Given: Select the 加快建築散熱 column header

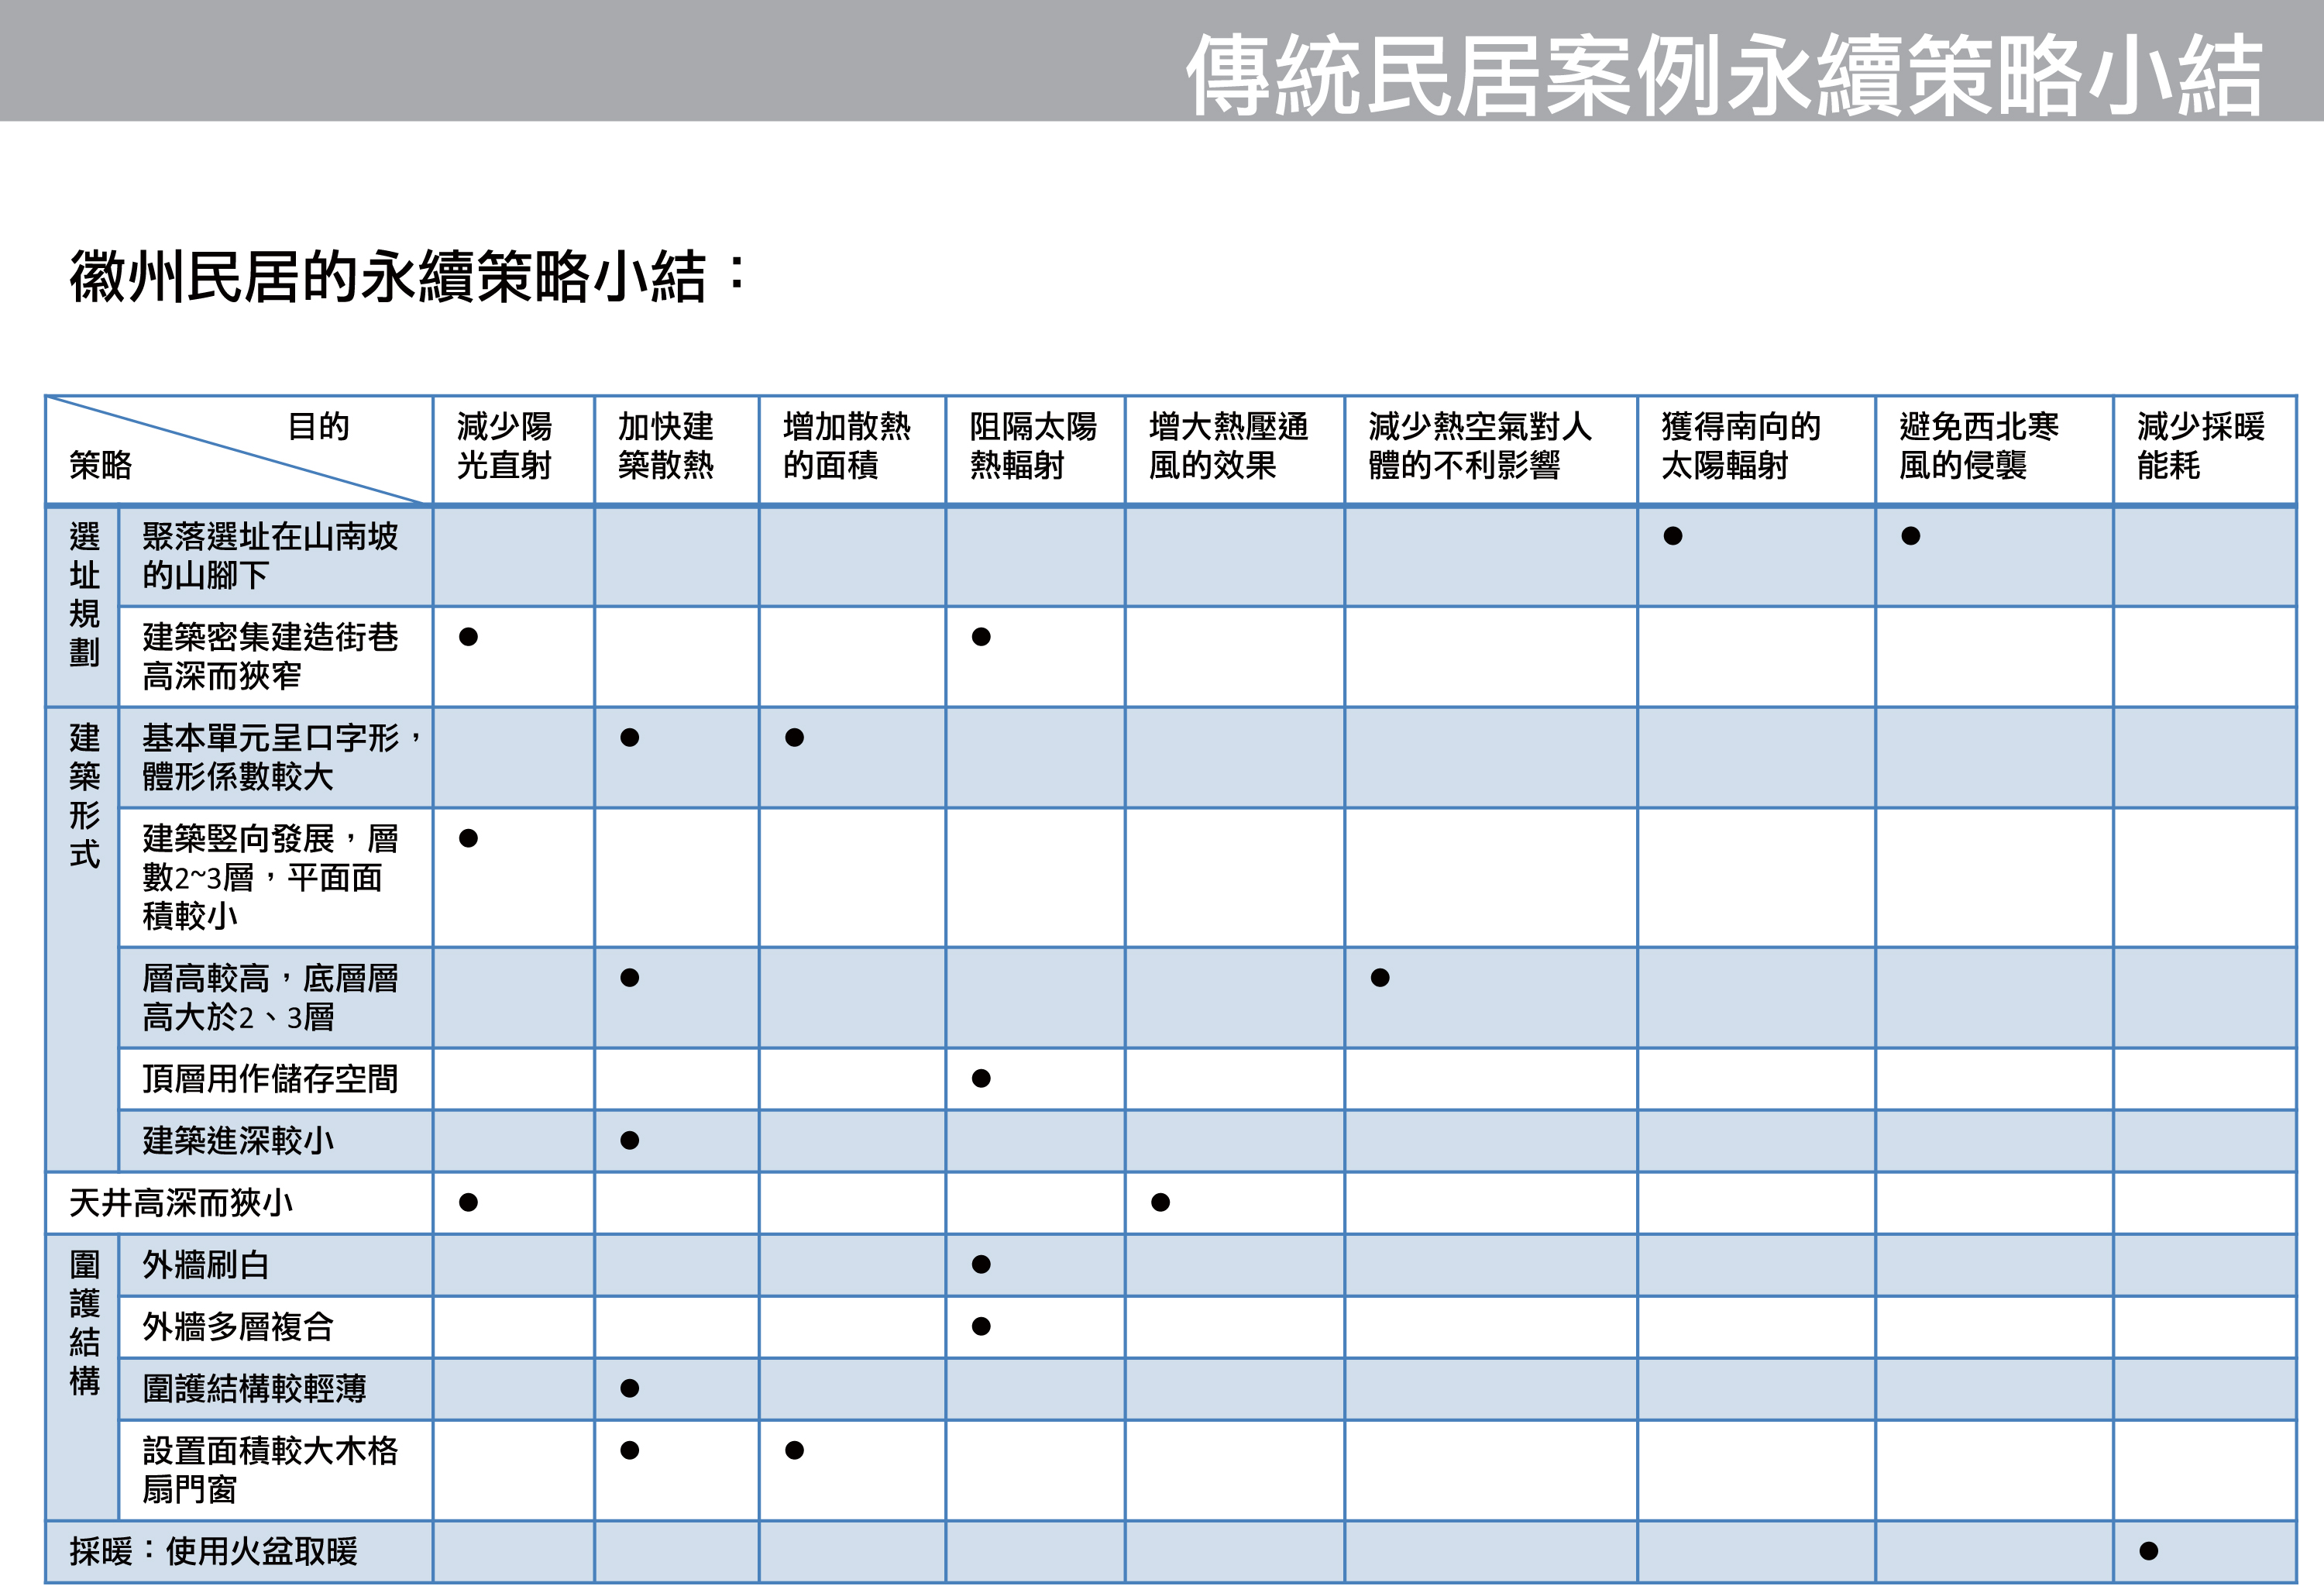Looking at the screenshot, I should [x=666, y=446].
